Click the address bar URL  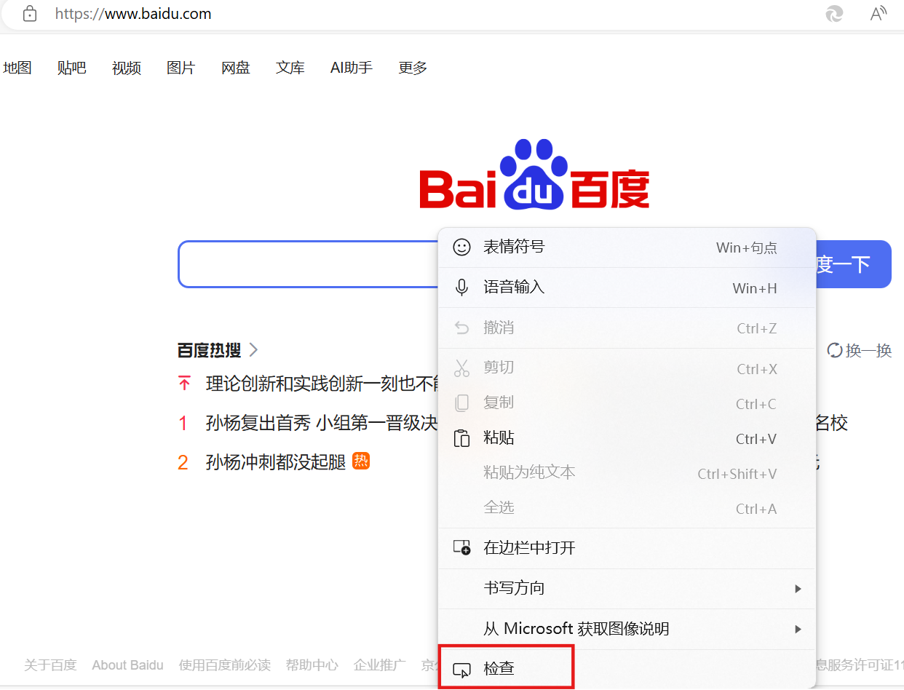pos(133,14)
